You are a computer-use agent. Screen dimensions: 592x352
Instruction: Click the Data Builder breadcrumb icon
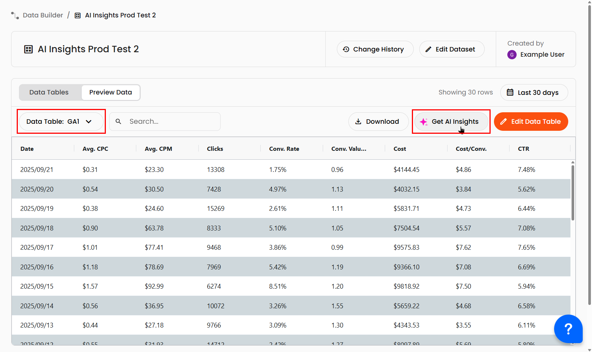(15, 16)
